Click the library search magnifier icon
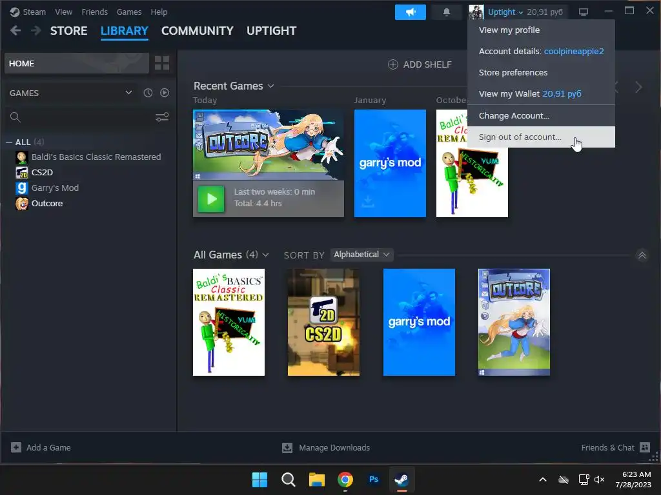Screen dimensions: 661x495 pos(15,117)
